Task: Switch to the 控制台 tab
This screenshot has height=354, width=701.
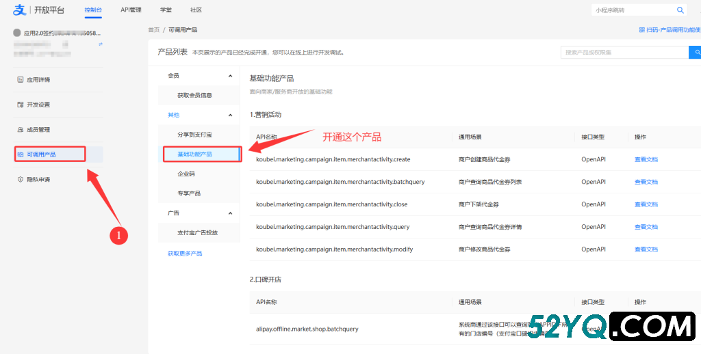Action: coord(93,10)
